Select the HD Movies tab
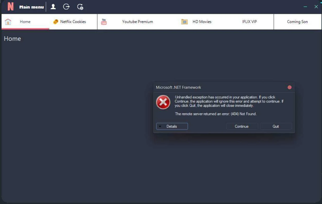The image size is (322, 204). pos(202,22)
